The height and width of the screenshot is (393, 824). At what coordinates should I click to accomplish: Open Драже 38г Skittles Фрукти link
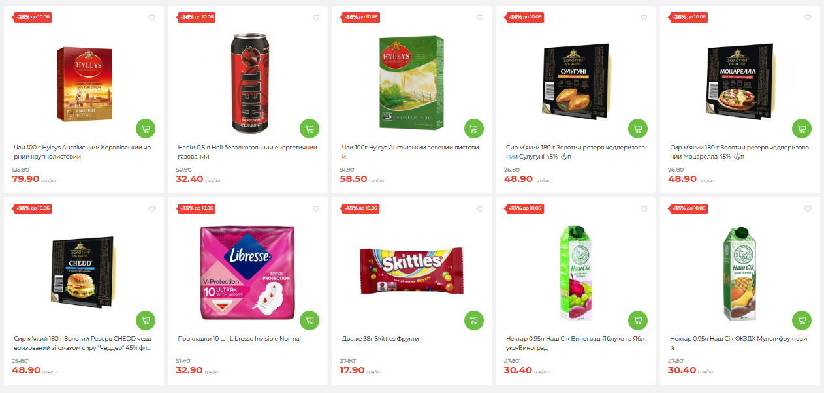tap(380, 339)
